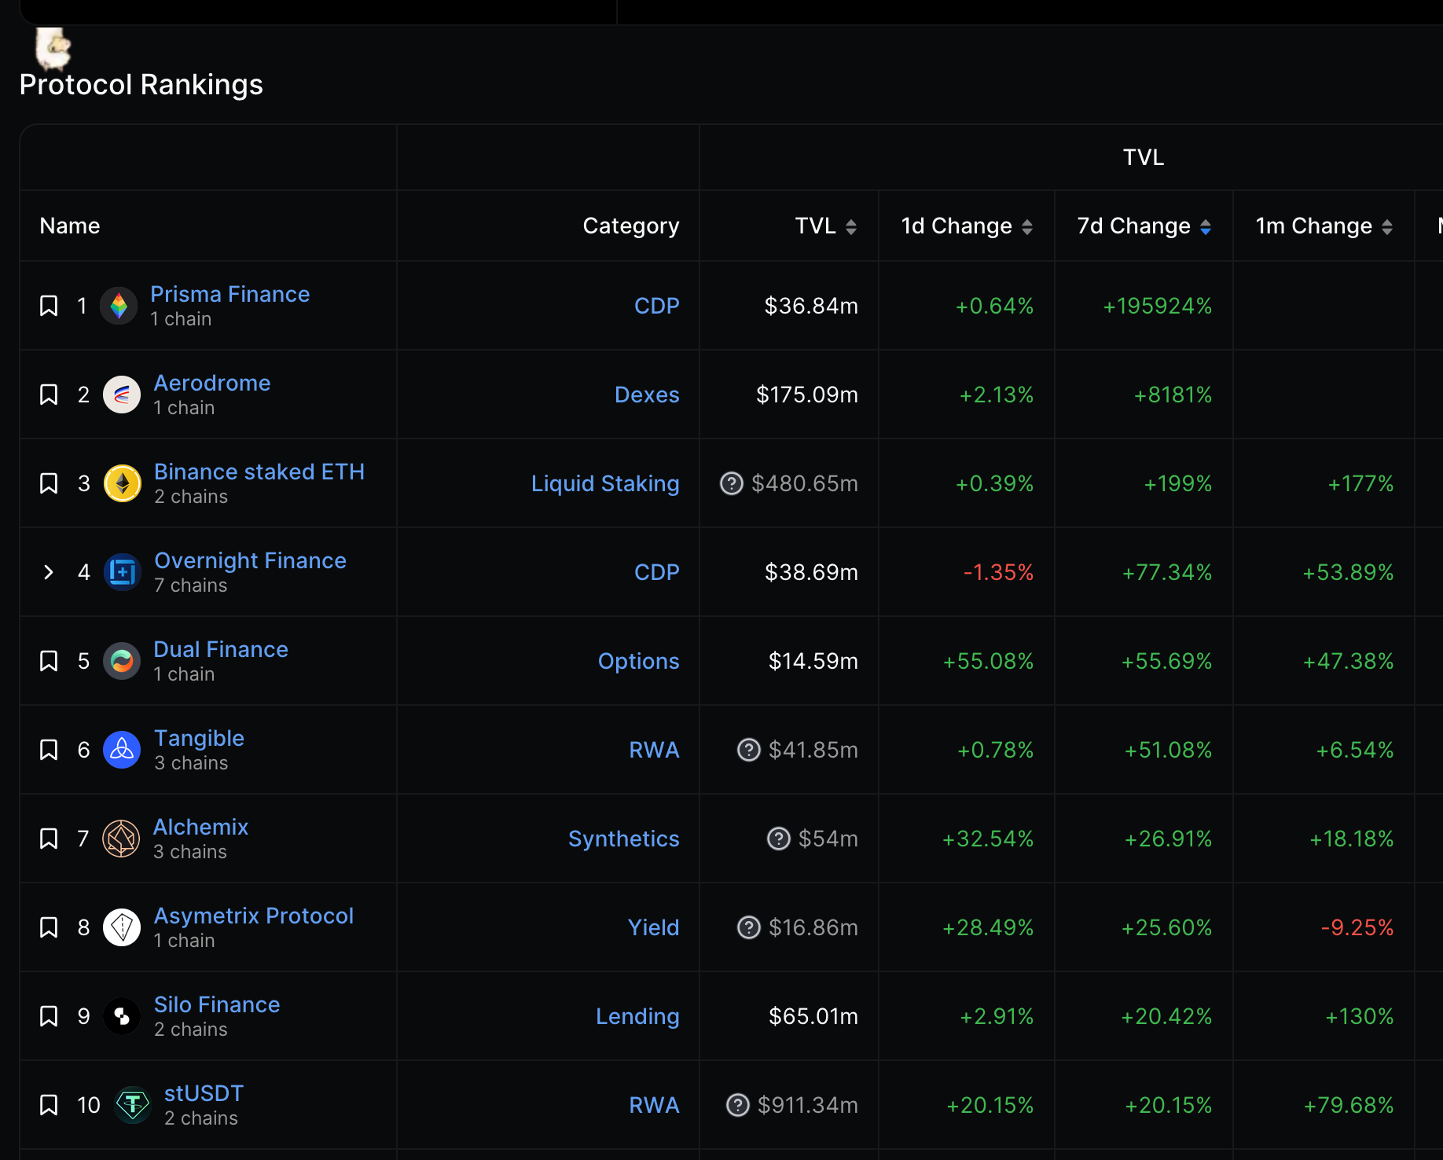Bookmark Asymetrix Protocol row

pyautogui.click(x=49, y=927)
